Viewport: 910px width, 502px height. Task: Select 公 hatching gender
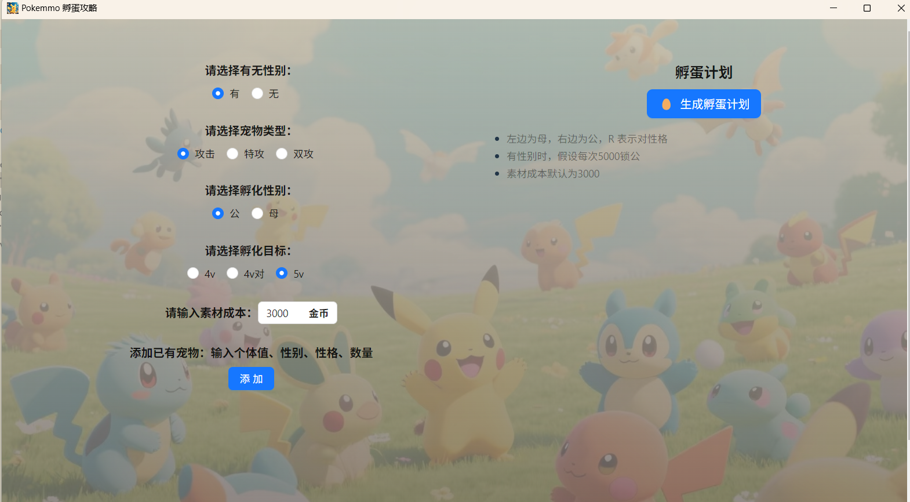coord(218,213)
